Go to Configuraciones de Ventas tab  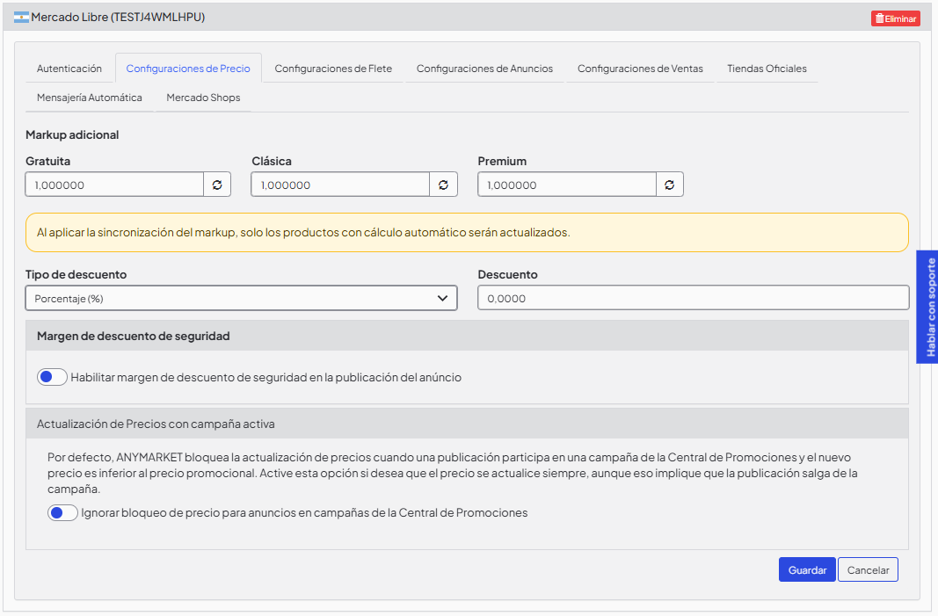pos(640,69)
